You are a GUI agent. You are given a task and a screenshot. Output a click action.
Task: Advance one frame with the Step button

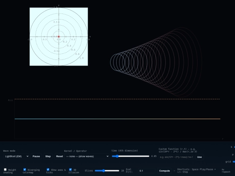click(48, 156)
